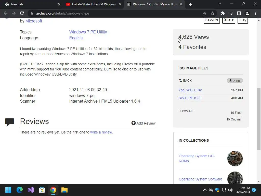The image size is (261, 196).
Task: Launch Visual Studio from taskbar
Action: pyautogui.click(x=31, y=190)
